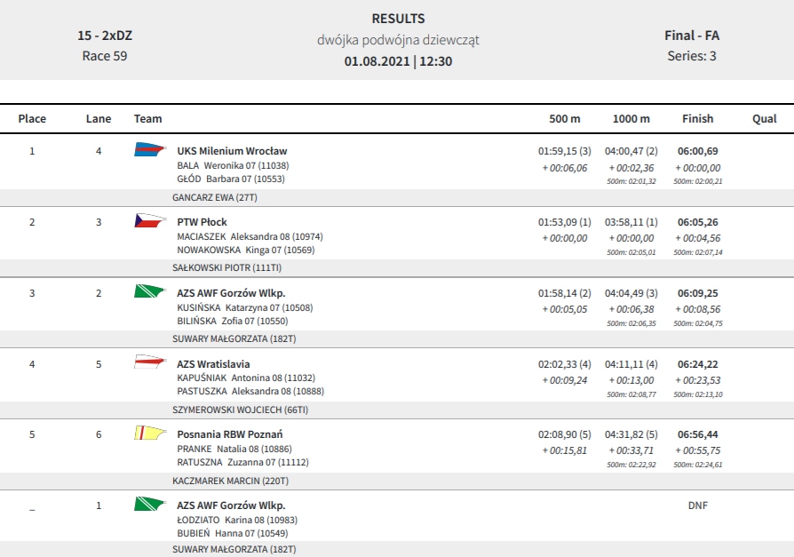The height and width of the screenshot is (557, 794).
Task: Click rower BALA Weronika 07 (11038)
Action: (x=233, y=165)
